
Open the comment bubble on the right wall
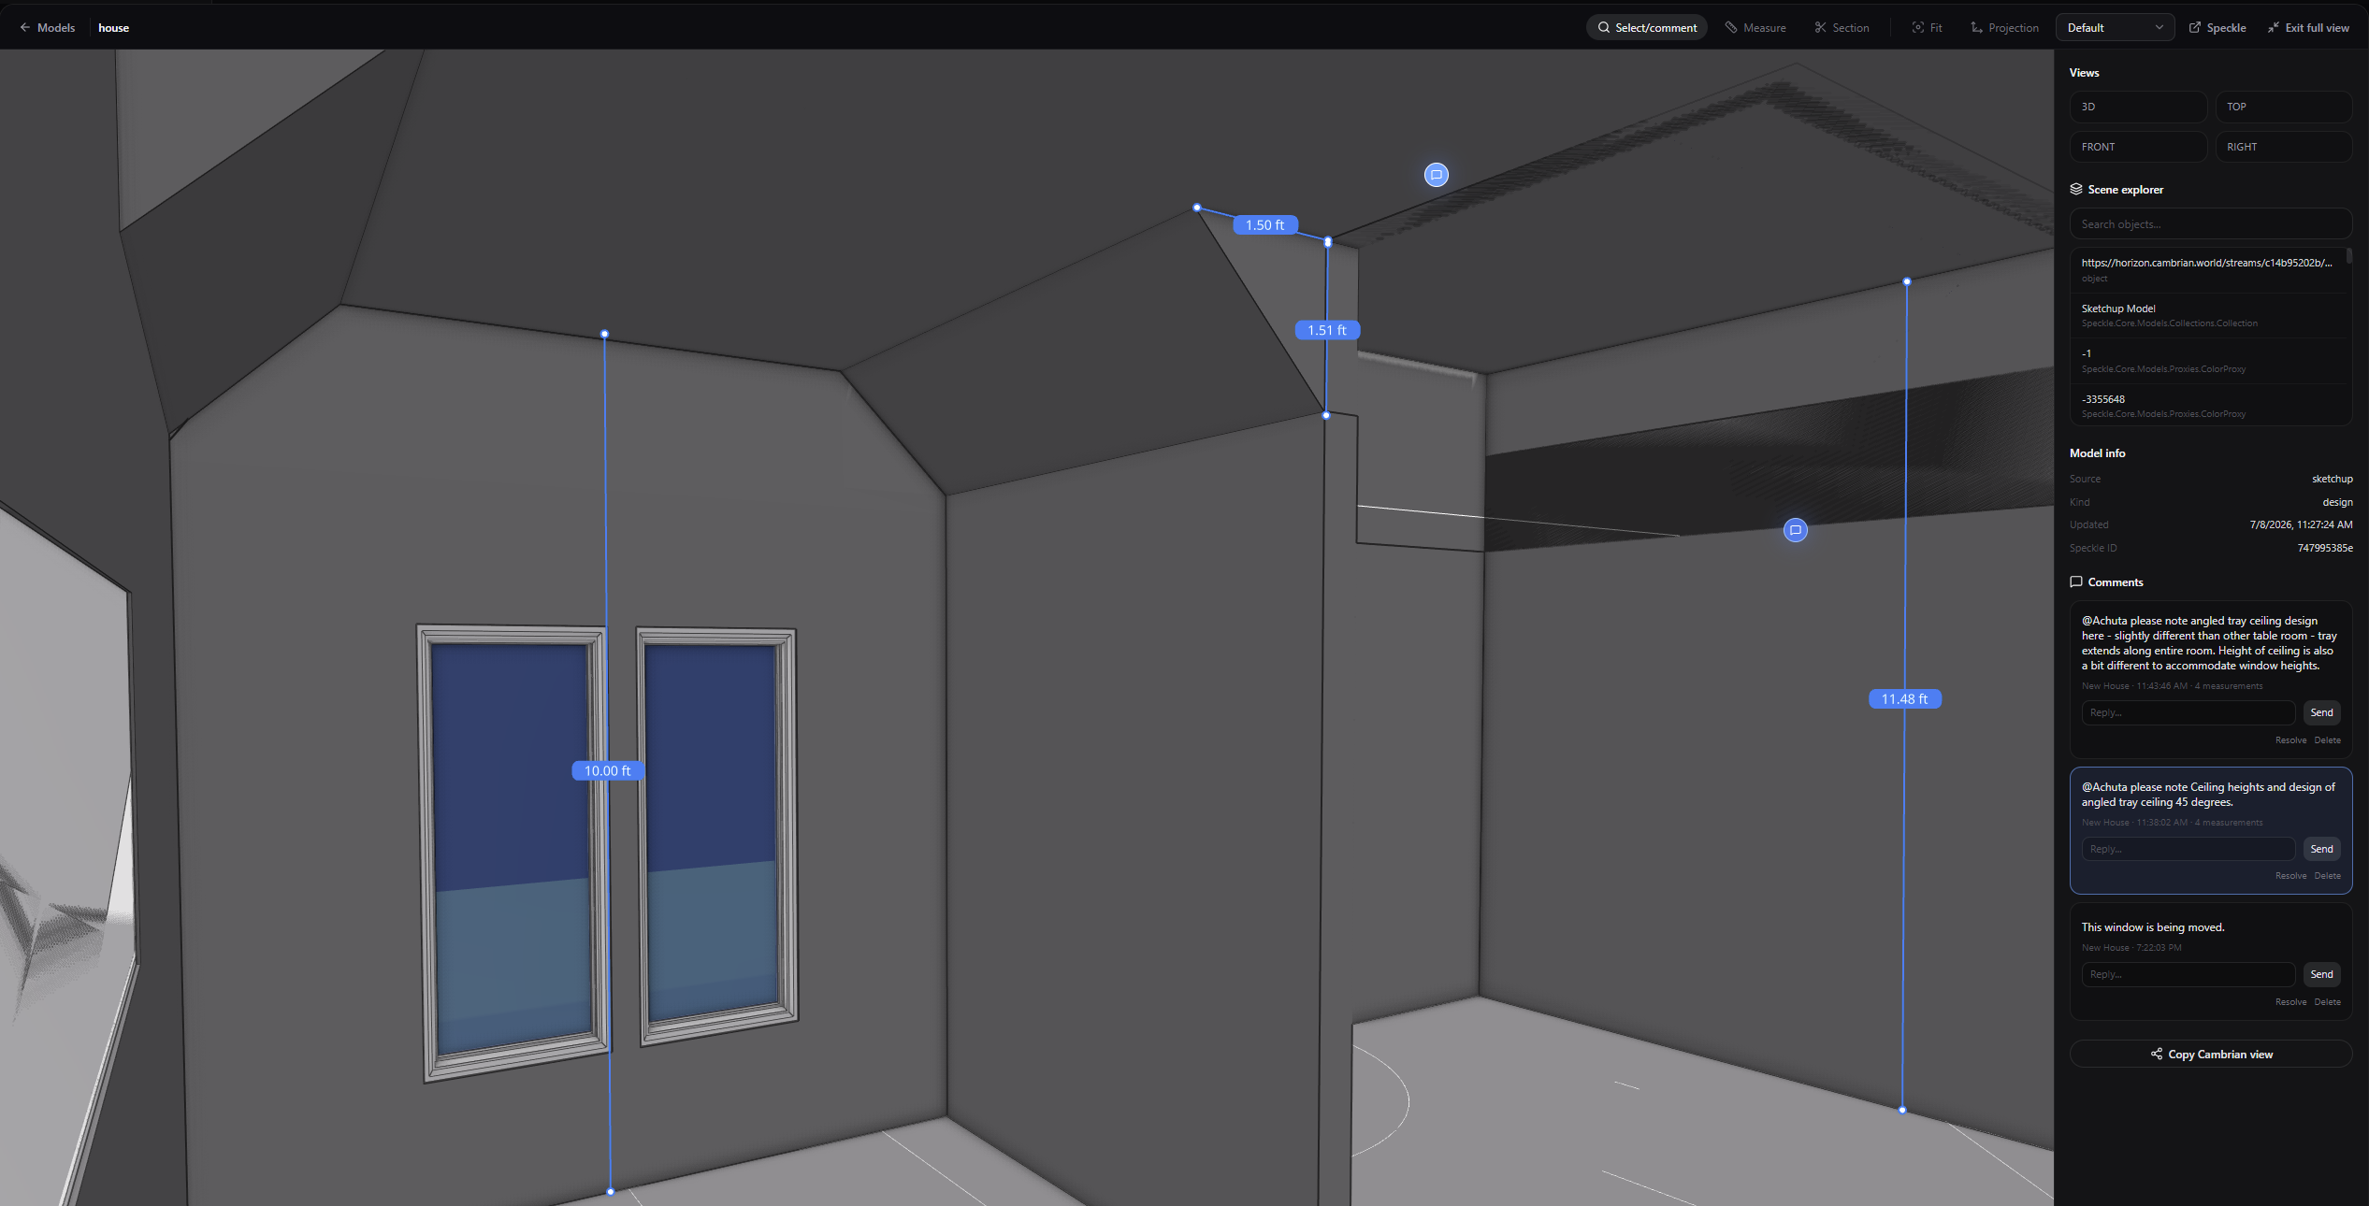1796,530
